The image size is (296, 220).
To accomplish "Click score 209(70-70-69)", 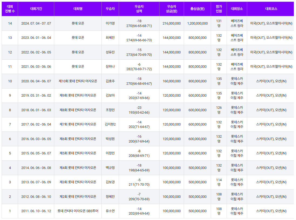I will pyautogui.click(x=139, y=199).
